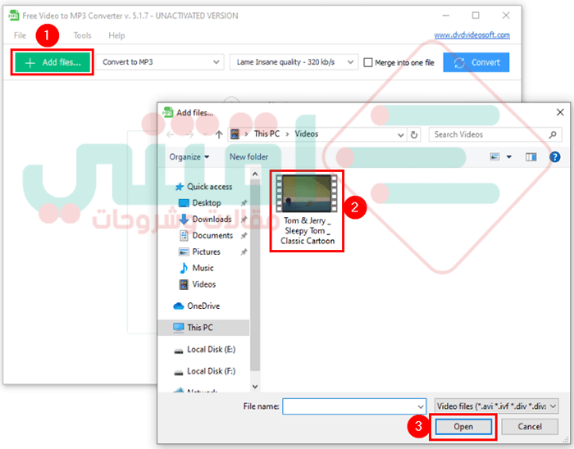Click the folder icon in address bar
This screenshot has height=449, width=574.
pyautogui.click(x=235, y=134)
